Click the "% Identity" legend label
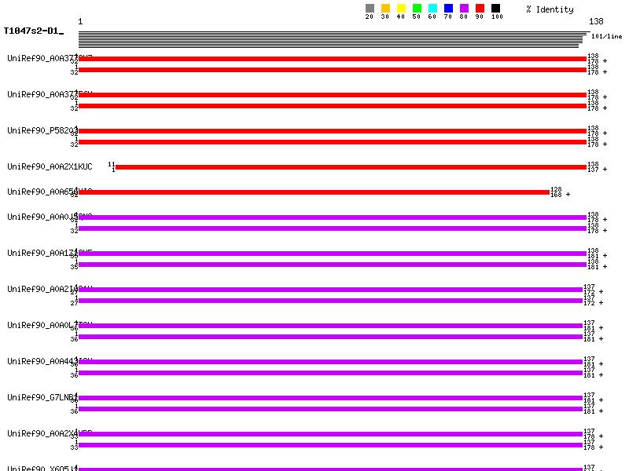 pyautogui.click(x=550, y=9)
